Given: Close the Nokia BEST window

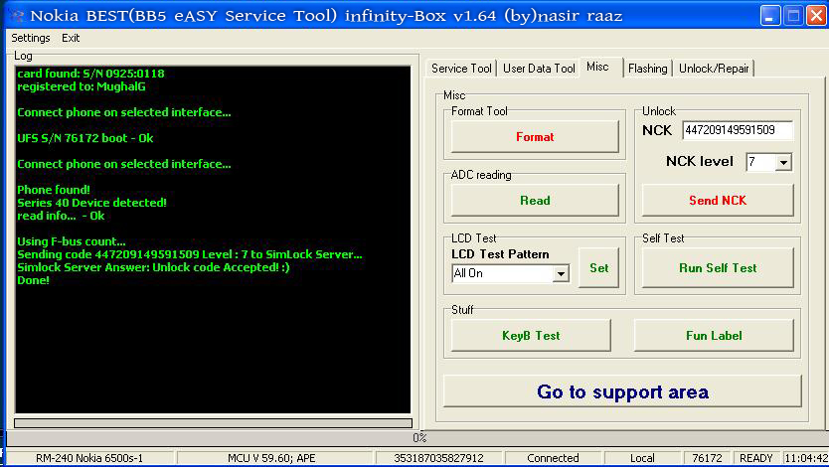Looking at the screenshot, I should point(816,15).
